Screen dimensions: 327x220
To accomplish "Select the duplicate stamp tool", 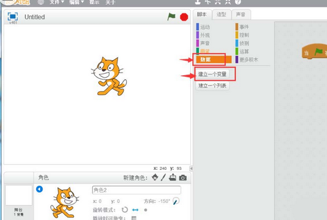I will (x=198, y=2).
